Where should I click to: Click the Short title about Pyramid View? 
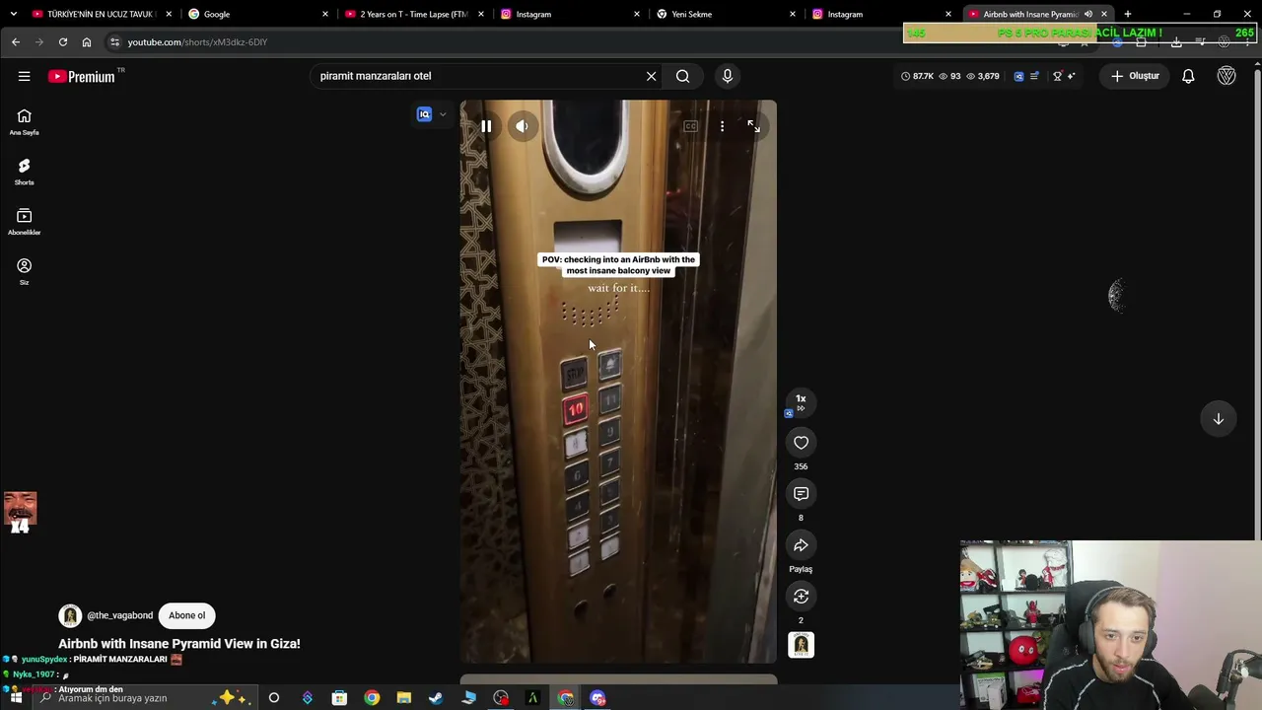[179, 644]
